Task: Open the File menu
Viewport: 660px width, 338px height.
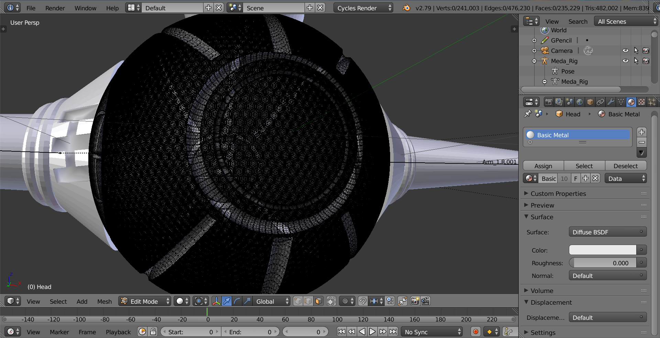Action: coord(31,8)
